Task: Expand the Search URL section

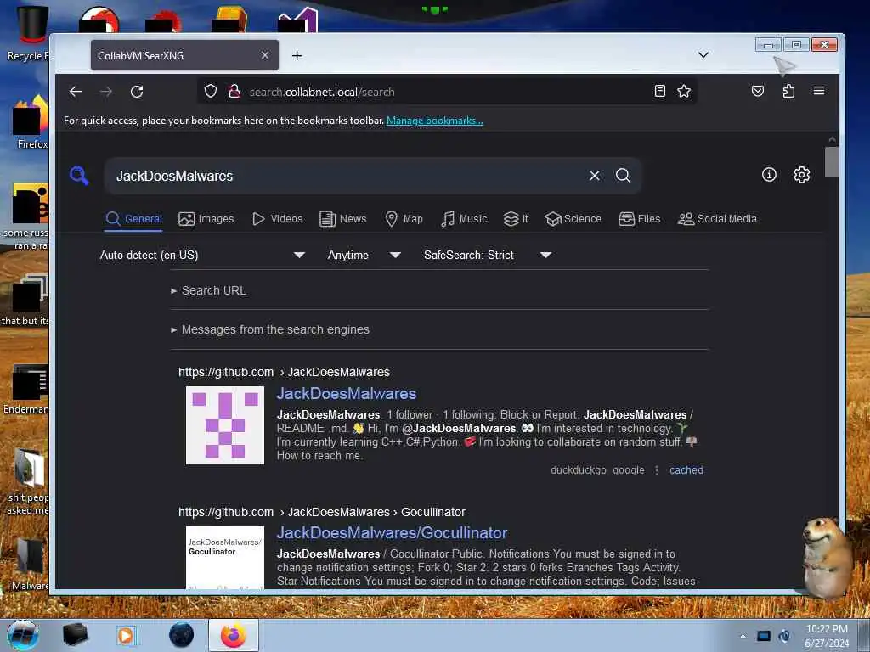Action: (x=209, y=290)
